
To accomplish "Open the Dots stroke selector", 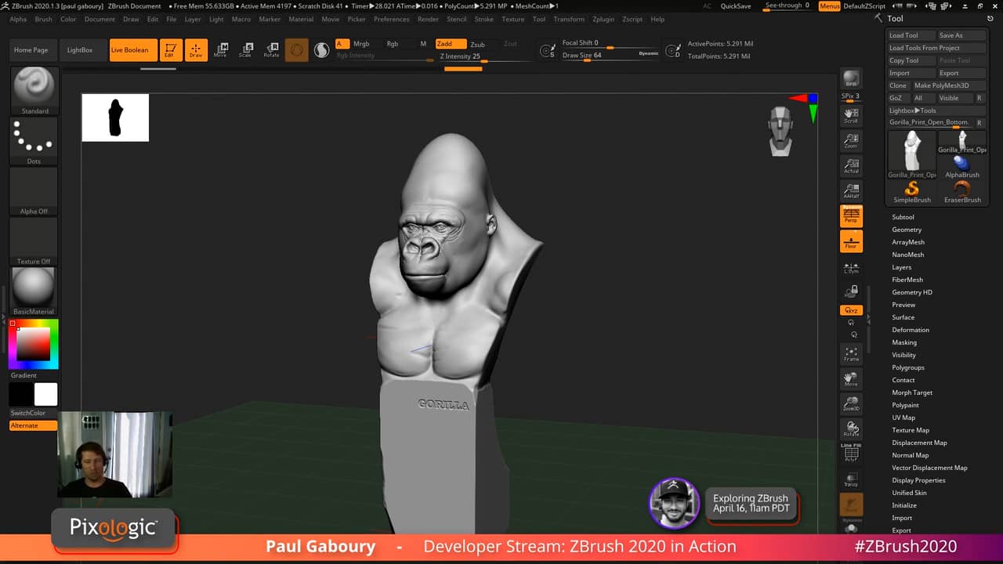I will 34,141.
